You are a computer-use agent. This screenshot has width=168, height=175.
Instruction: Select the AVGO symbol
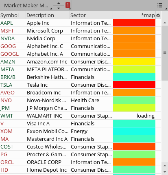[7, 93]
